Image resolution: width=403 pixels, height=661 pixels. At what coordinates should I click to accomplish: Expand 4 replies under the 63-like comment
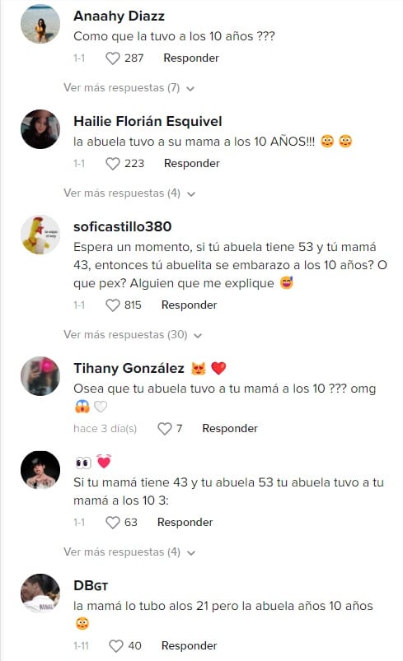click(129, 552)
